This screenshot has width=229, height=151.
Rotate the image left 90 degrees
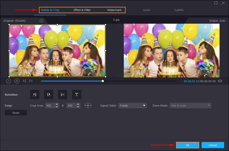35,94
